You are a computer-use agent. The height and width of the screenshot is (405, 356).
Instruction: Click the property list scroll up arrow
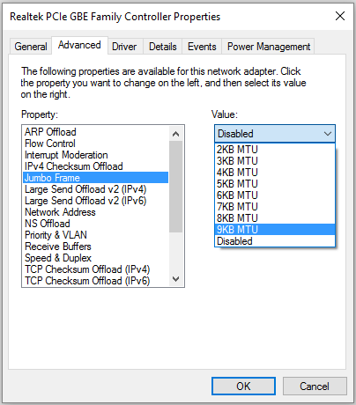tap(175, 134)
